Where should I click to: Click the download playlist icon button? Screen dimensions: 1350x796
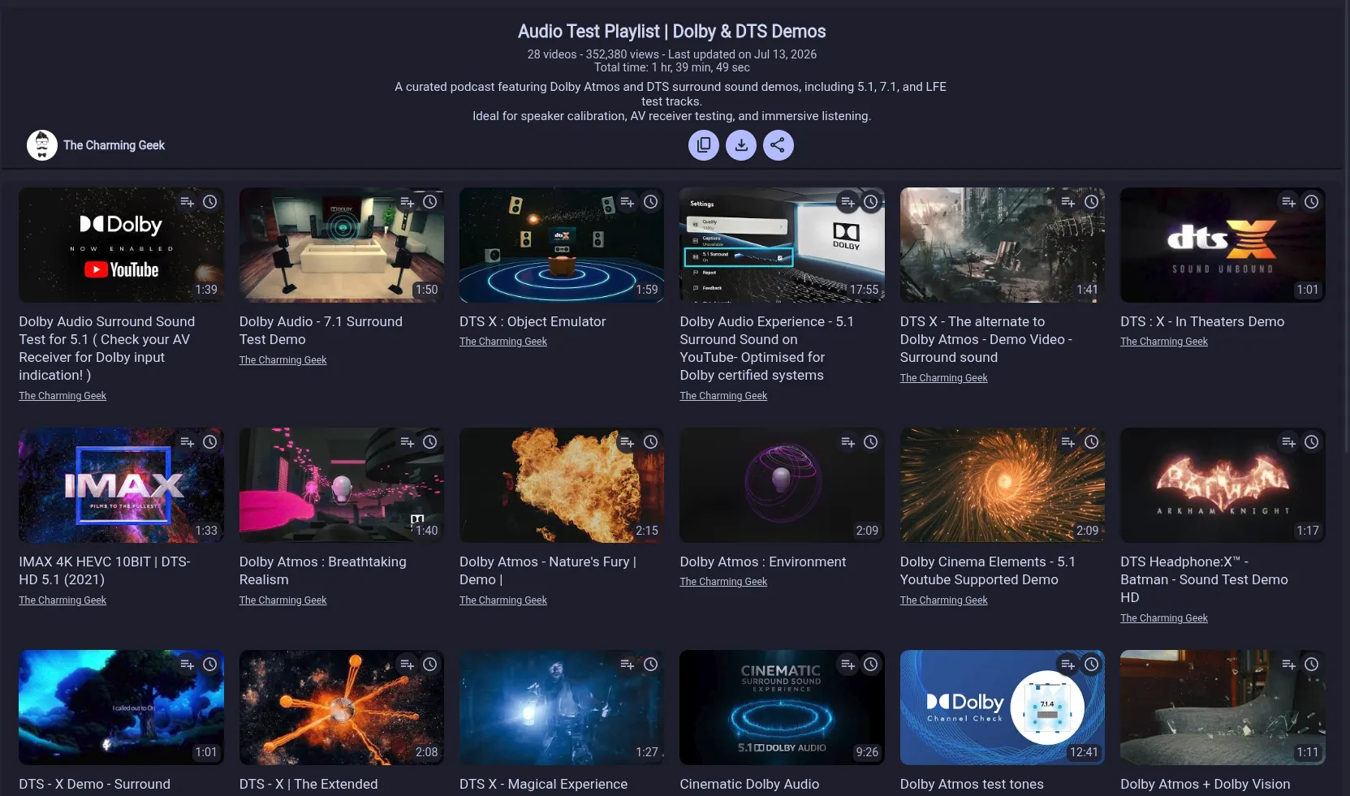[741, 145]
